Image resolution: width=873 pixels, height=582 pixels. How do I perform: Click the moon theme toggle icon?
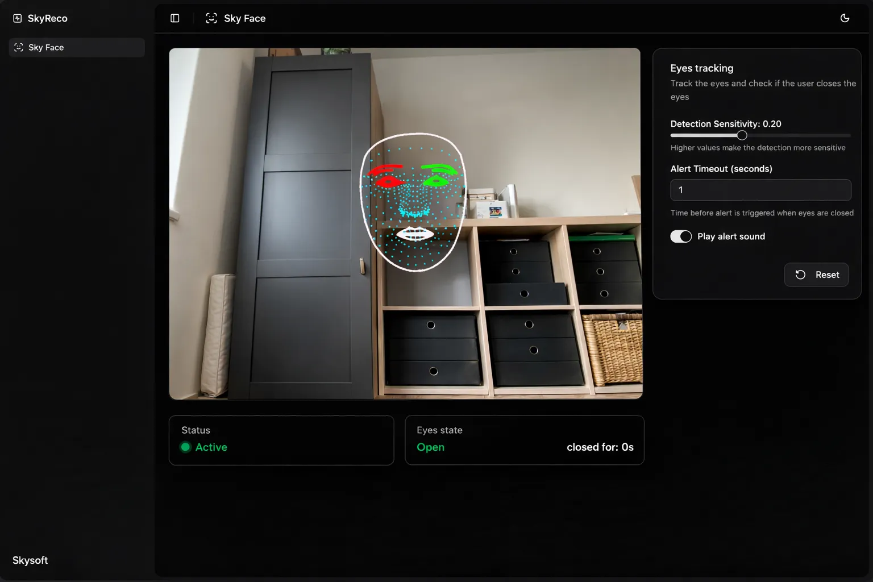[845, 18]
